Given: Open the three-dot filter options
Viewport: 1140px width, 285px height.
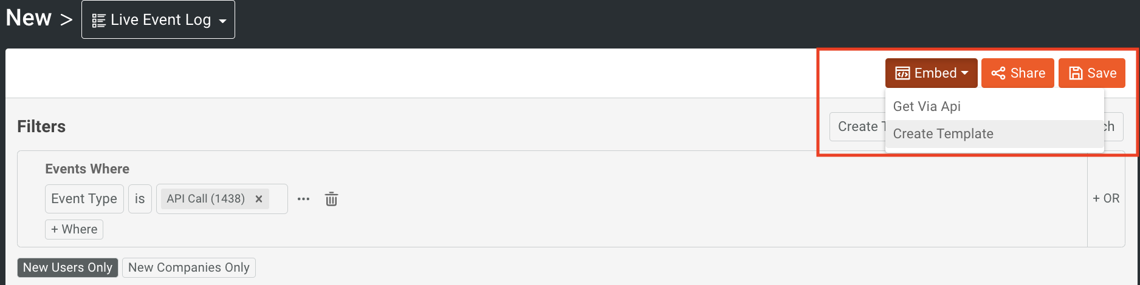Looking at the screenshot, I should 303,199.
